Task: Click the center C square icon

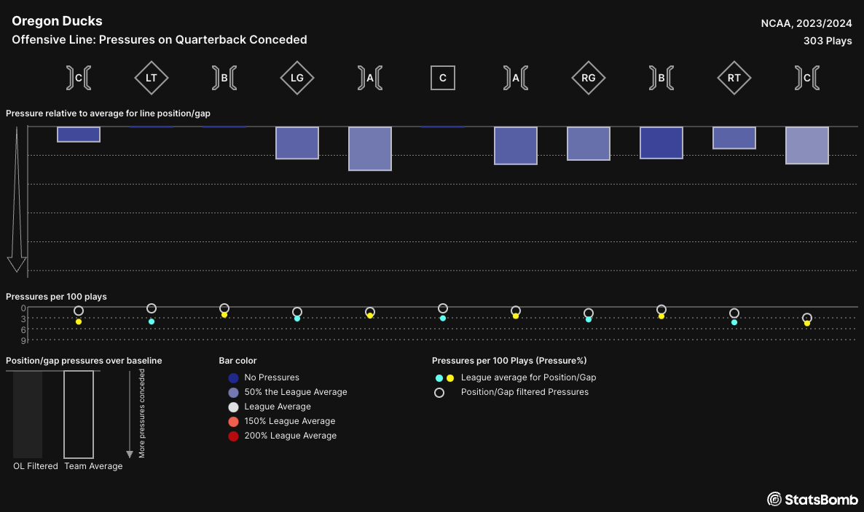Action: click(442, 78)
